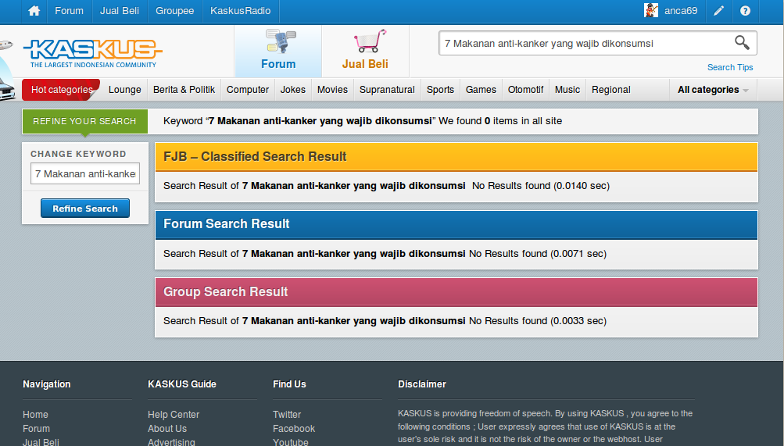Click the 'No Results found (0.0033 sec)' text
The image size is (784, 446).
click(538, 321)
